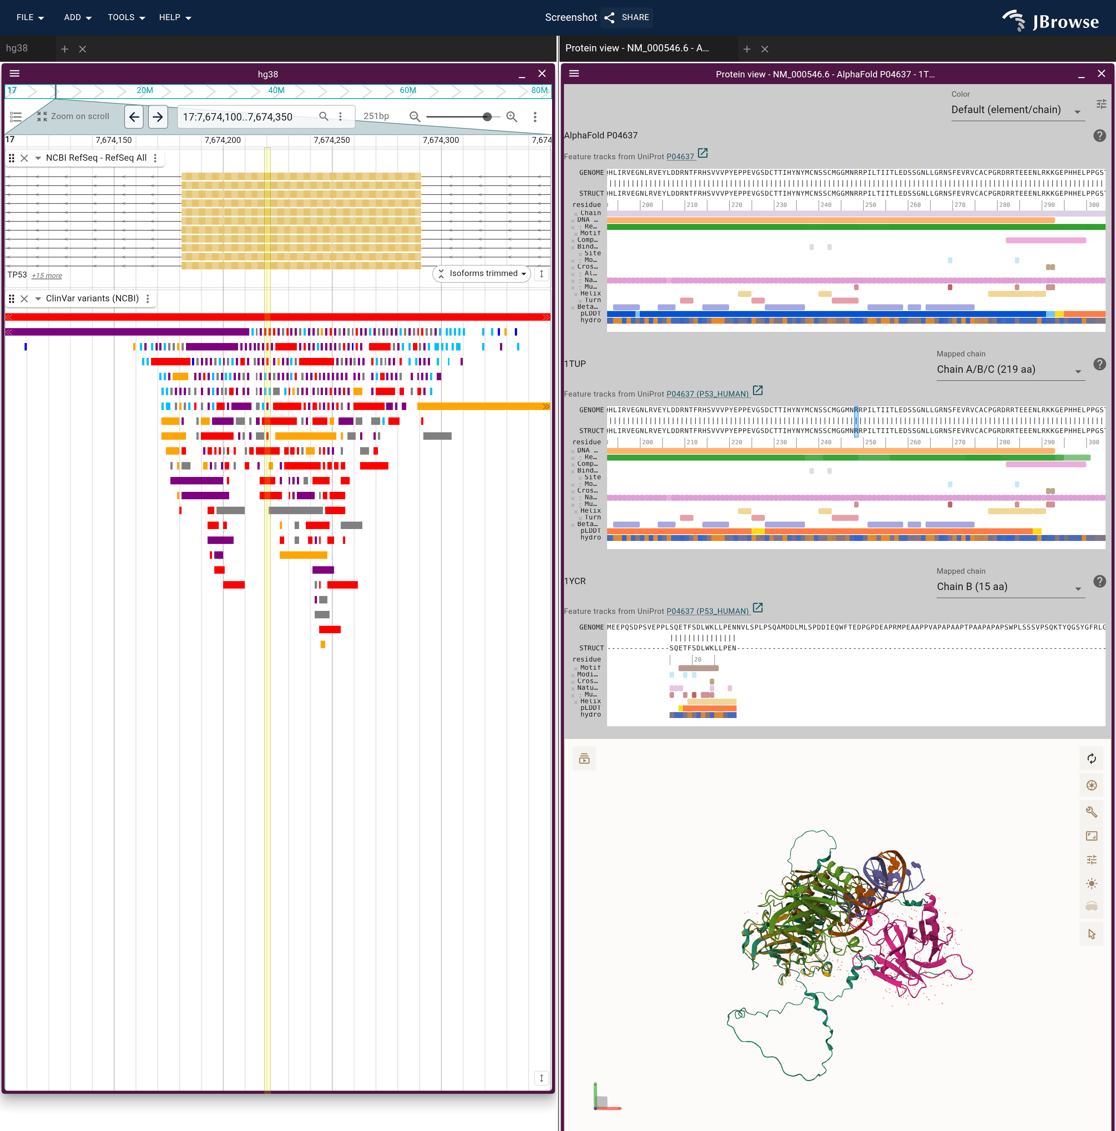This screenshot has height=1131, width=1116.
Task: Open the P04637 (P53_HUMAN) link under 1TUP
Action: (708, 394)
